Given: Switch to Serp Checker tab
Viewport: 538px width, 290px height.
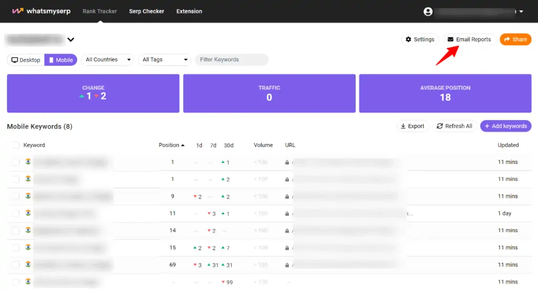Looking at the screenshot, I should click(147, 12).
